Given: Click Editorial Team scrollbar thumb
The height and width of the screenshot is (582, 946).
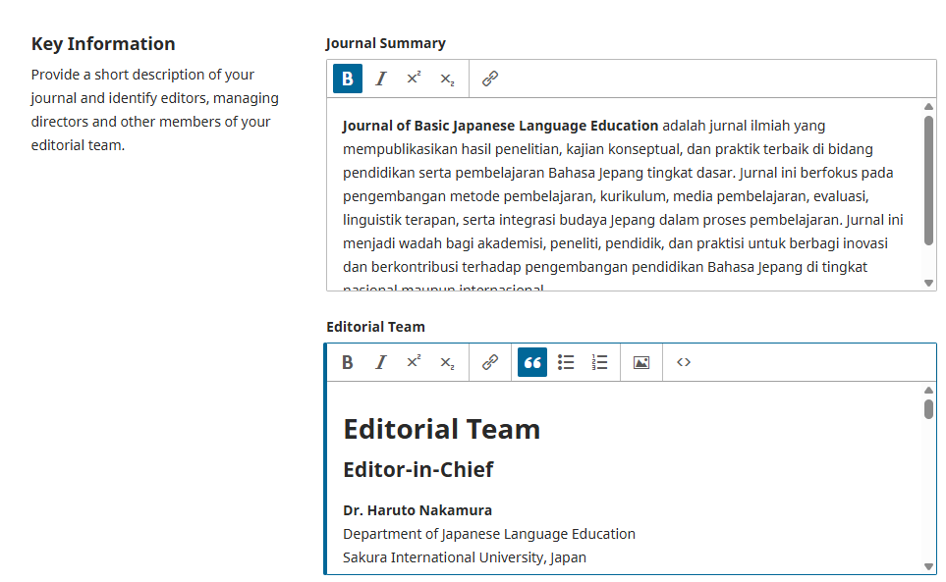Looking at the screenshot, I should coord(928,409).
